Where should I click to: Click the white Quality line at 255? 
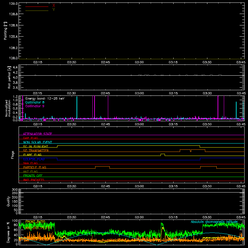[131, 192]
